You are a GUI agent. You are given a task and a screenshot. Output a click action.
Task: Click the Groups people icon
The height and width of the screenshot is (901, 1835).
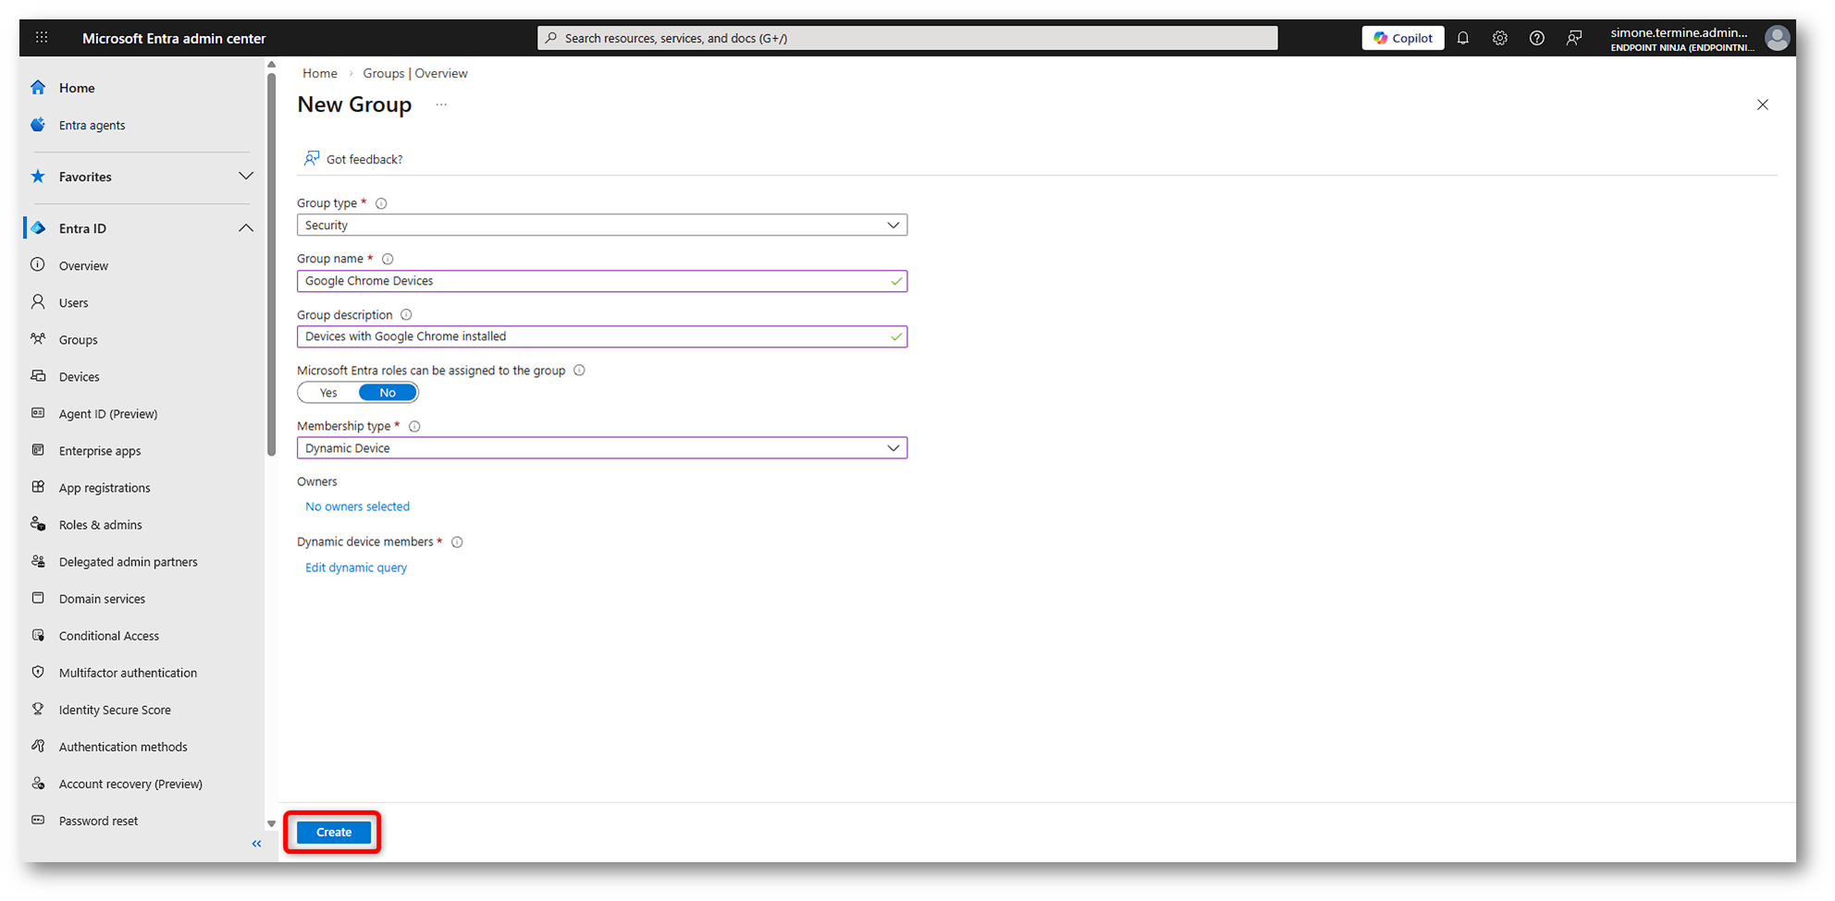click(38, 339)
